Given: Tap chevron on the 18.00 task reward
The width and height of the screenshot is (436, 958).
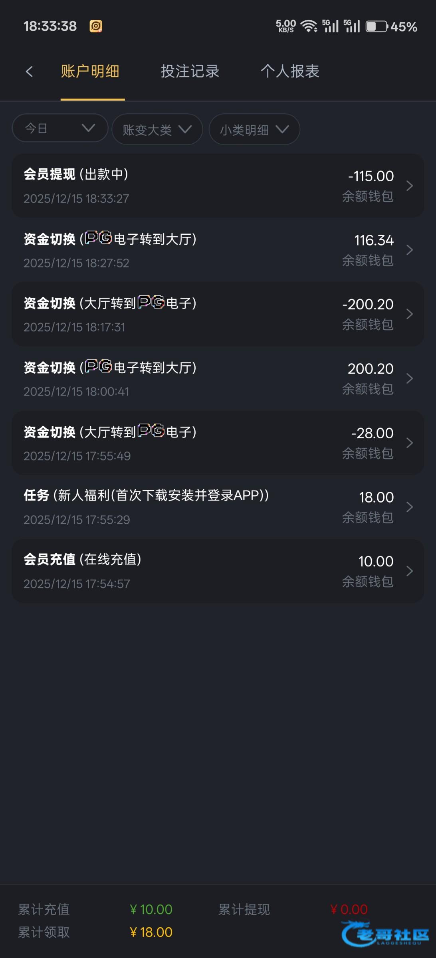Looking at the screenshot, I should (x=409, y=507).
